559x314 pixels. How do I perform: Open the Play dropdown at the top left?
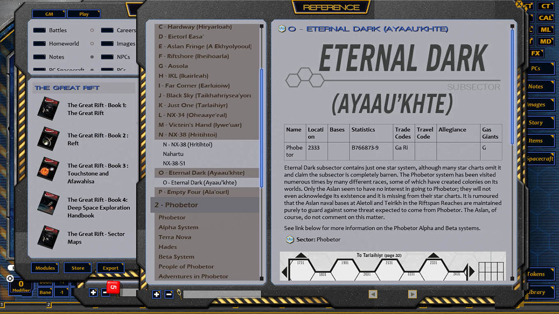[83, 14]
